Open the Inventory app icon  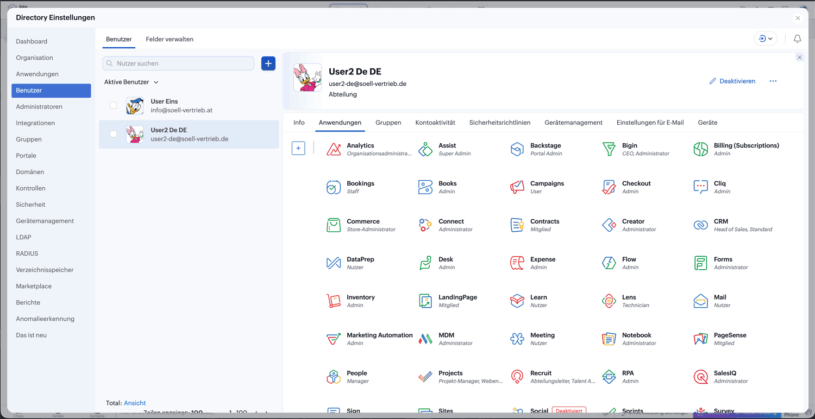[334, 301]
